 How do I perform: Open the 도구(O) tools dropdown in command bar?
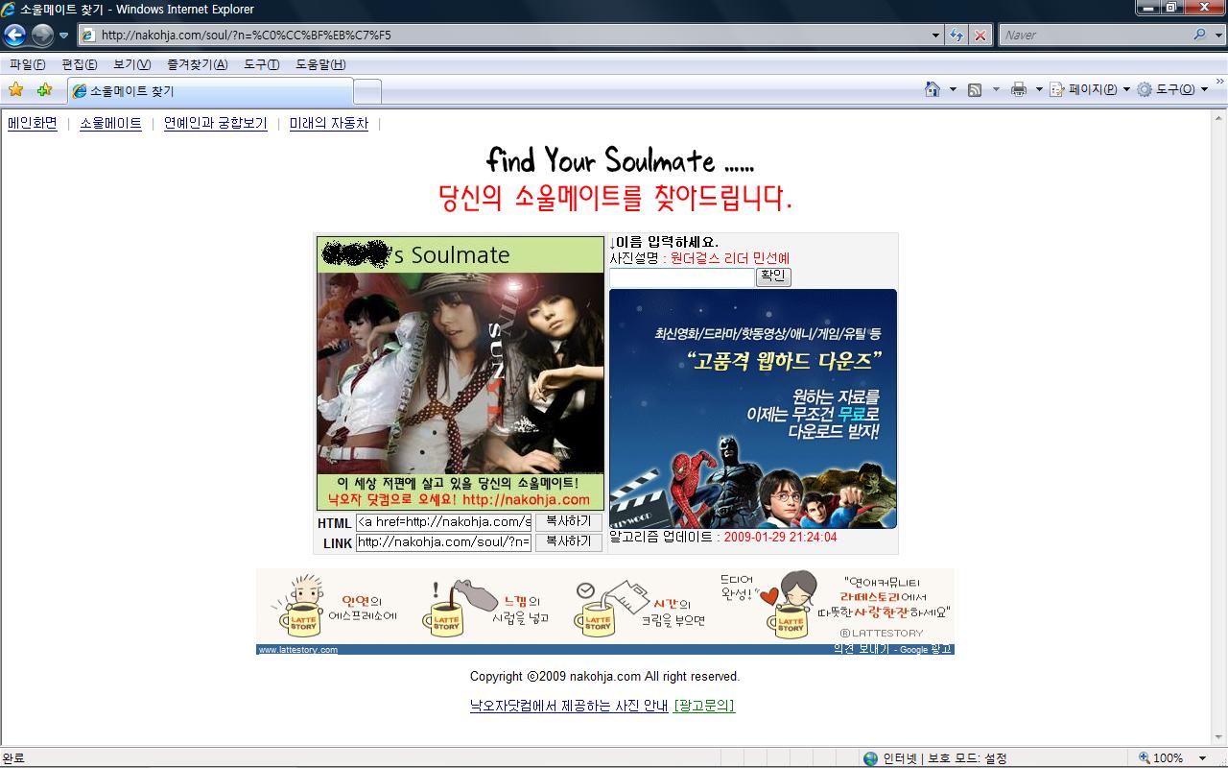(1172, 89)
